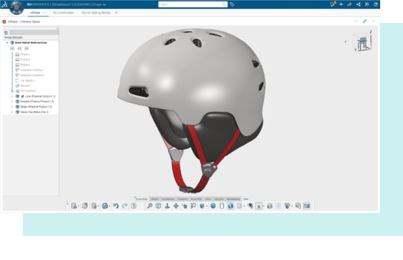Select the Marketplace toolbar tab
Image resolution: width=403 pixels, height=260 pixels.
(233, 199)
